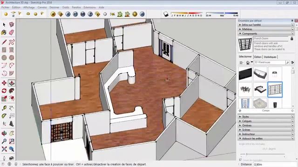Expand the Ombres panel
This screenshot has height=167, width=298.
pos(266,125)
